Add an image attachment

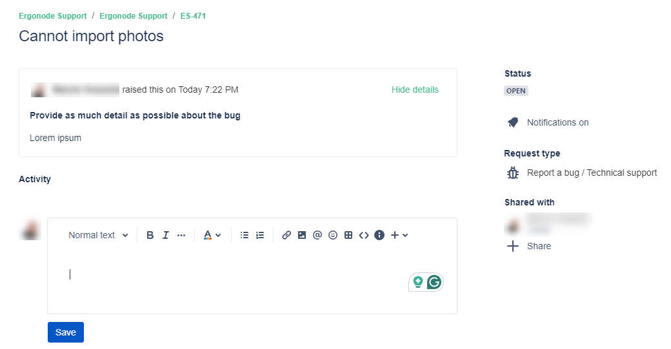point(302,236)
